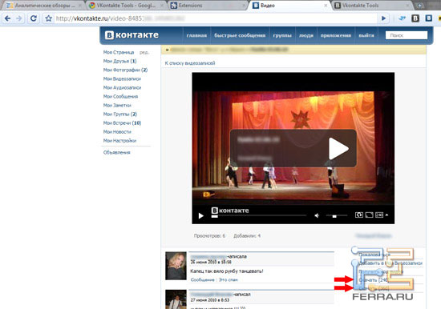
Task: Log out with выйти
Action: pos(366,35)
